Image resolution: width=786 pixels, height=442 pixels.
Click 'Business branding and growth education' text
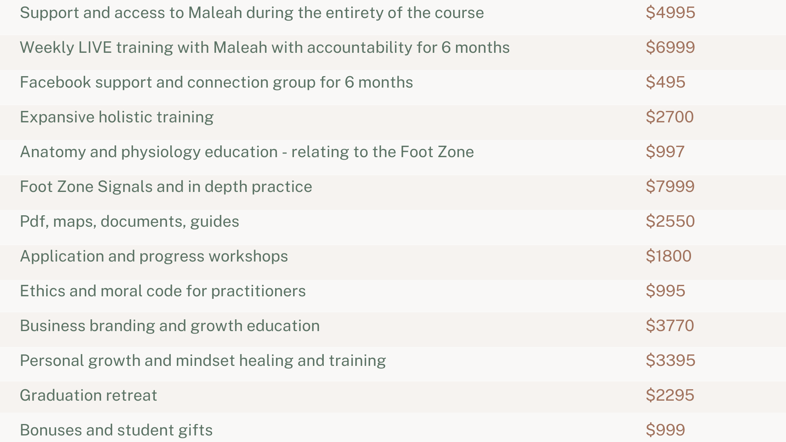click(170, 326)
